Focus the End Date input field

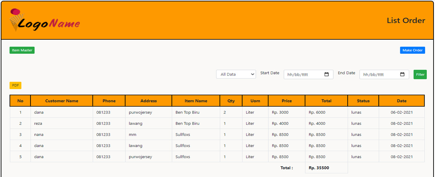(384, 74)
